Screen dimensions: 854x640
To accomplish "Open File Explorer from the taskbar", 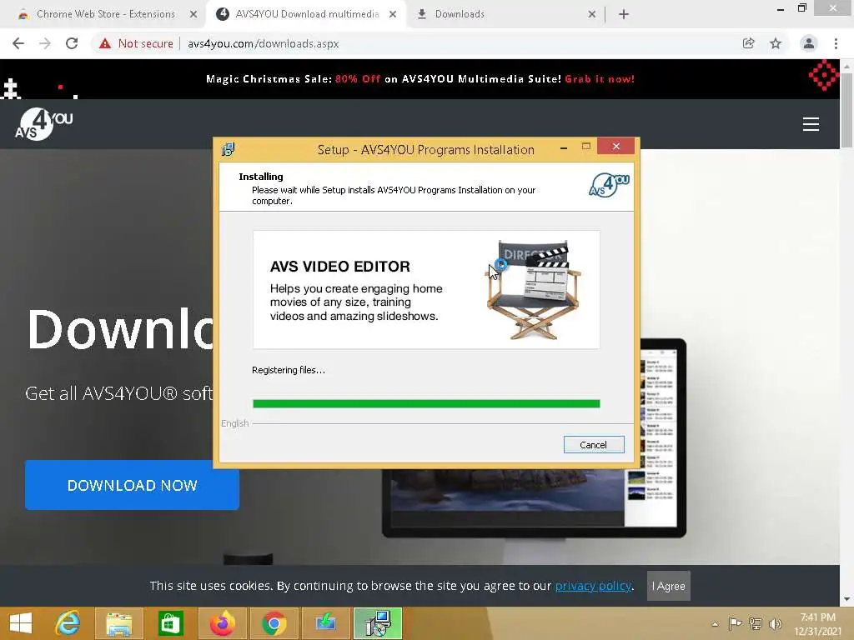I will (118, 623).
